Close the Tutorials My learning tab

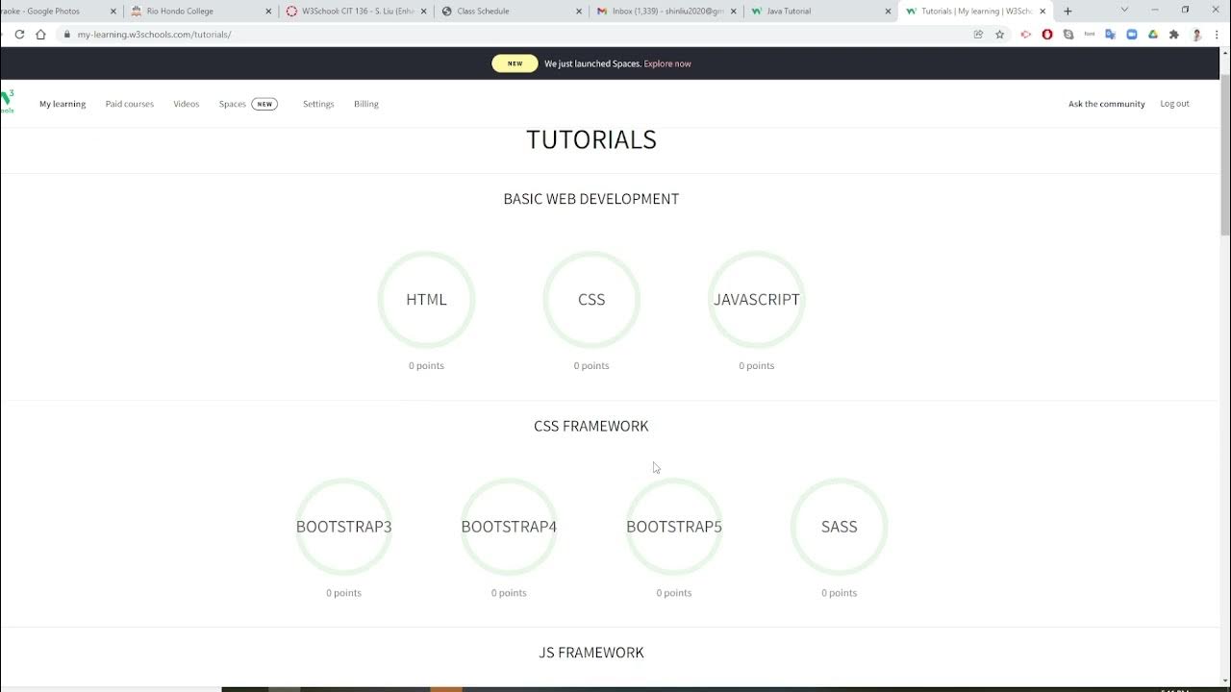(x=1043, y=12)
